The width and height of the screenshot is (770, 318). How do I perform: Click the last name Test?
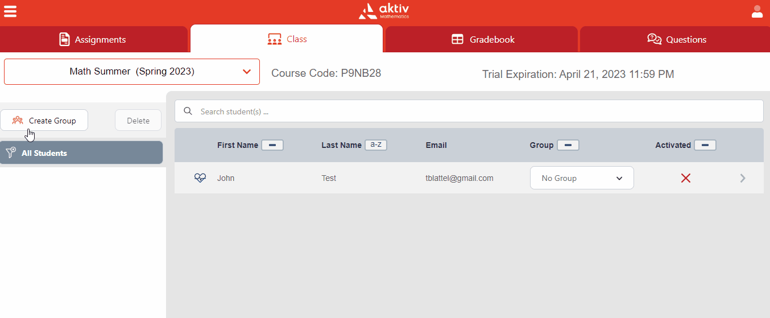(329, 178)
